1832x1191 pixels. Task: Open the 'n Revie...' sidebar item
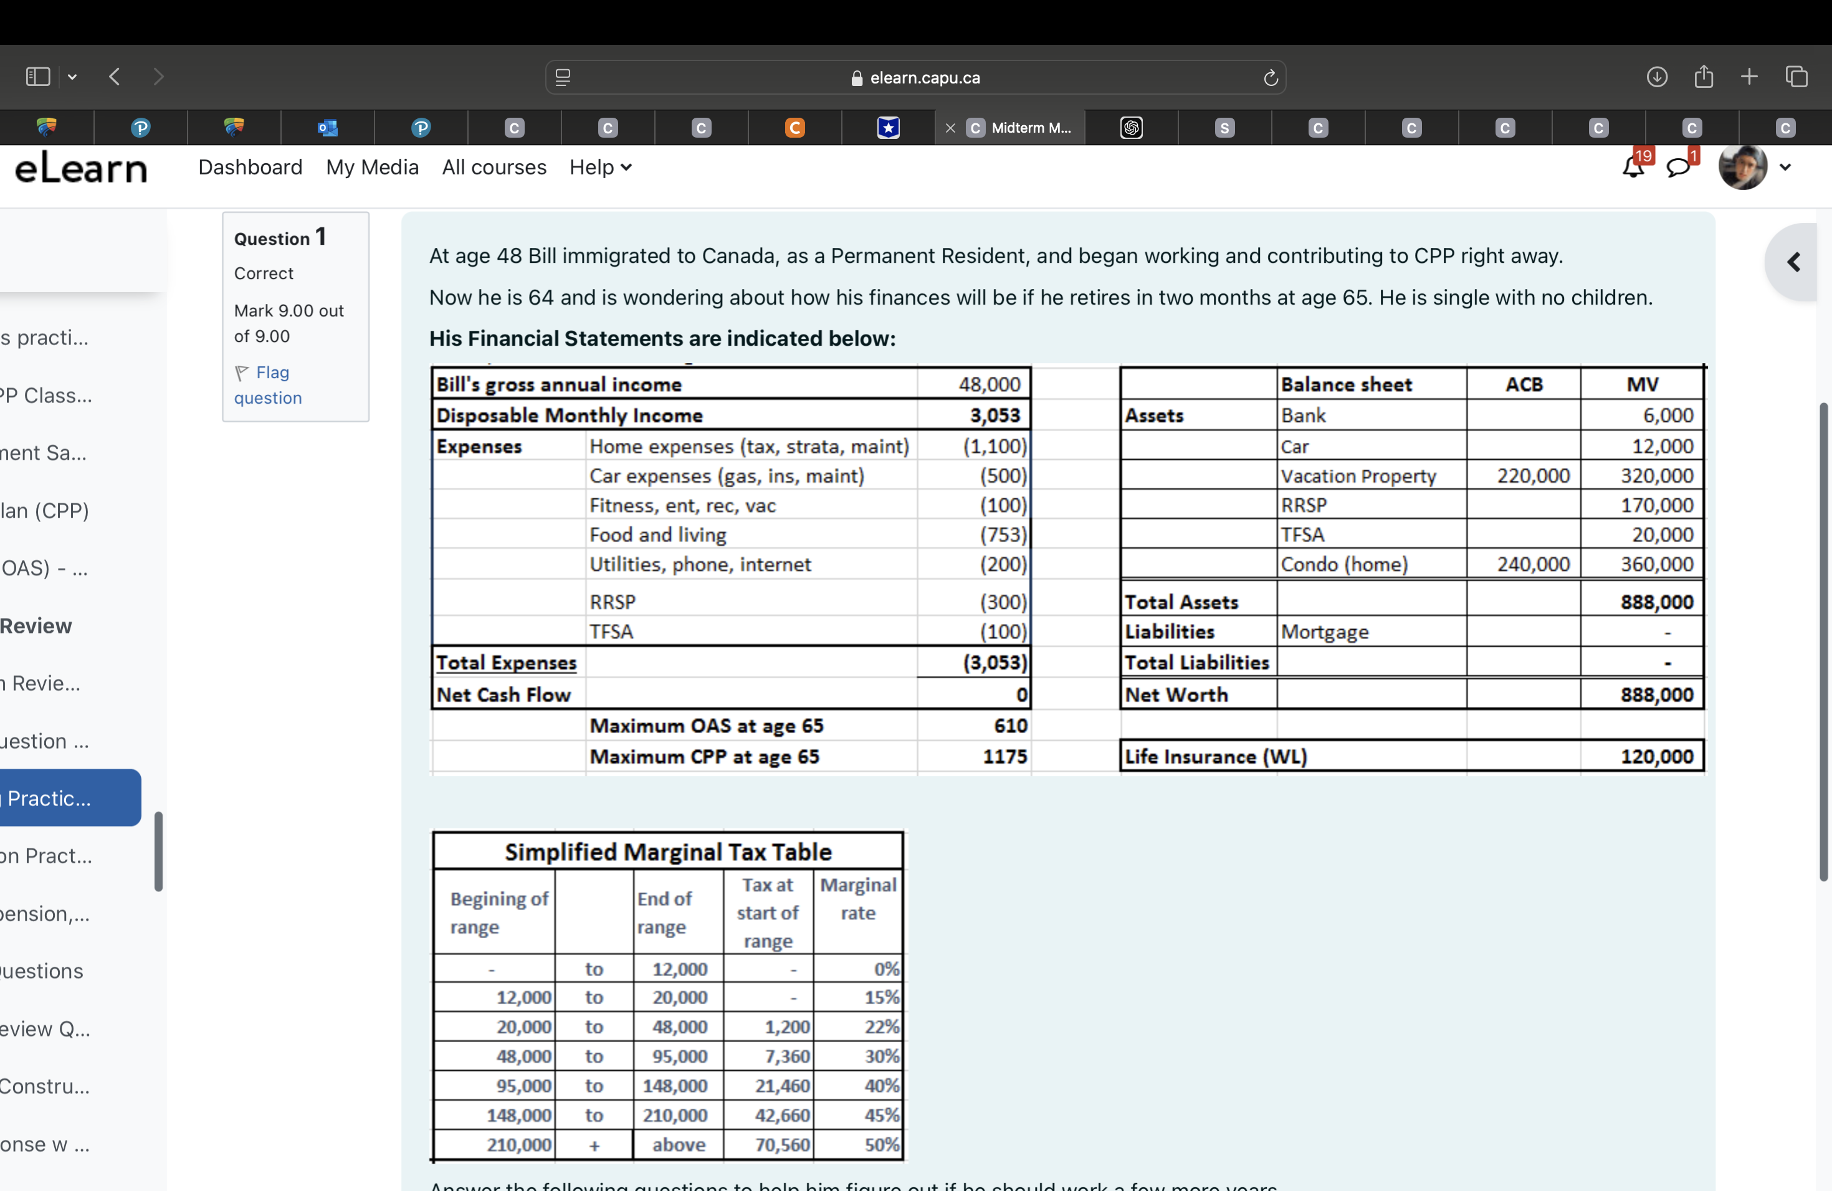pyautogui.click(x=40, y=683)
